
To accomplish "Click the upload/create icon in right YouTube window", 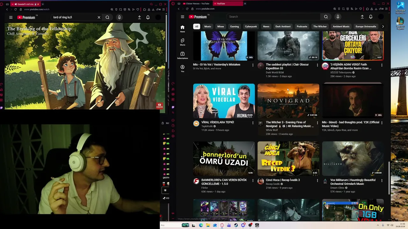I will coord(362,17).
